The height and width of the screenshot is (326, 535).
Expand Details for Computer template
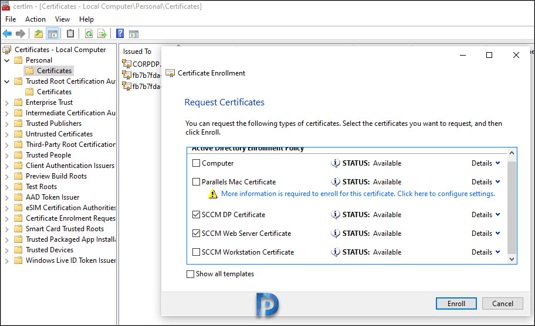click(486, 163)
